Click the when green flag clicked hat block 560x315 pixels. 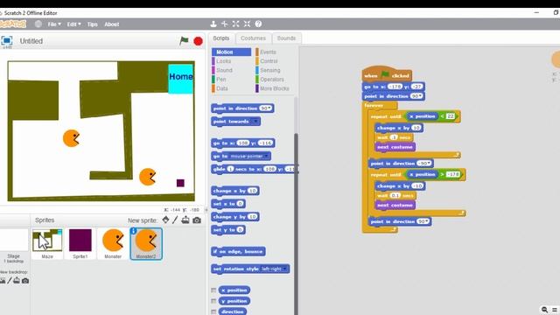pos(387,74)
